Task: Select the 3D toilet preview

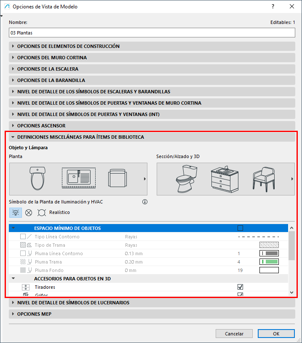Action: tap(186, 179)
